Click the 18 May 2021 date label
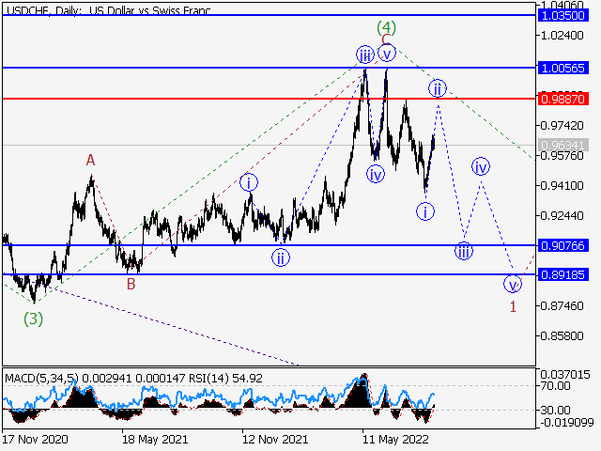Viewport: 601px width, 451px height. point(155,440)
